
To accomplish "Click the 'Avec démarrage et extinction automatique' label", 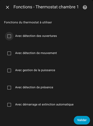I will [44, 105].
